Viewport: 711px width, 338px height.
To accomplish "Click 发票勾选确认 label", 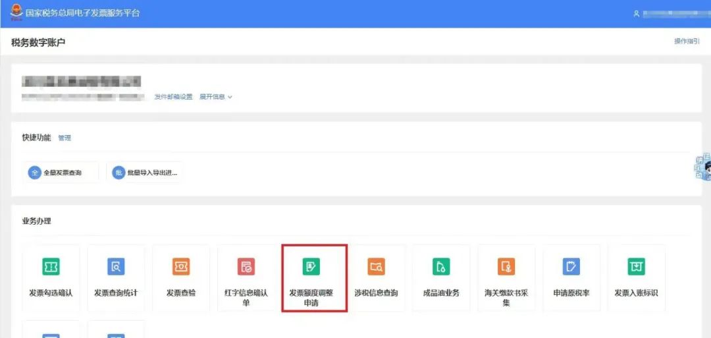I will (51, 293).
